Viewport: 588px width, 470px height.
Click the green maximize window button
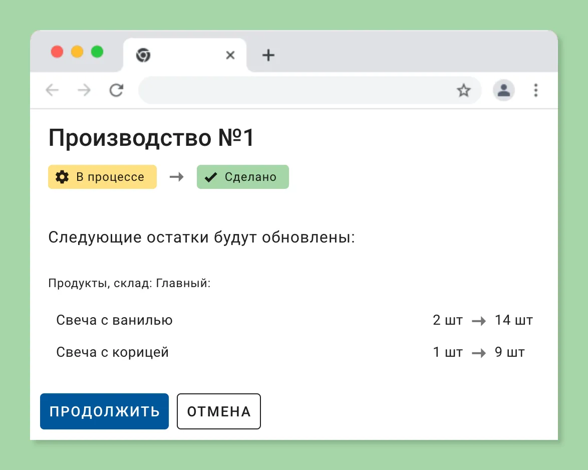click(97, 52)
